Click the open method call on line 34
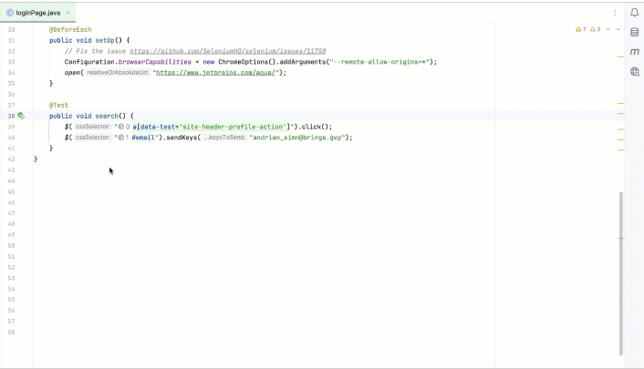This screenshot has width=644, height=369. (x=72, y=73)
